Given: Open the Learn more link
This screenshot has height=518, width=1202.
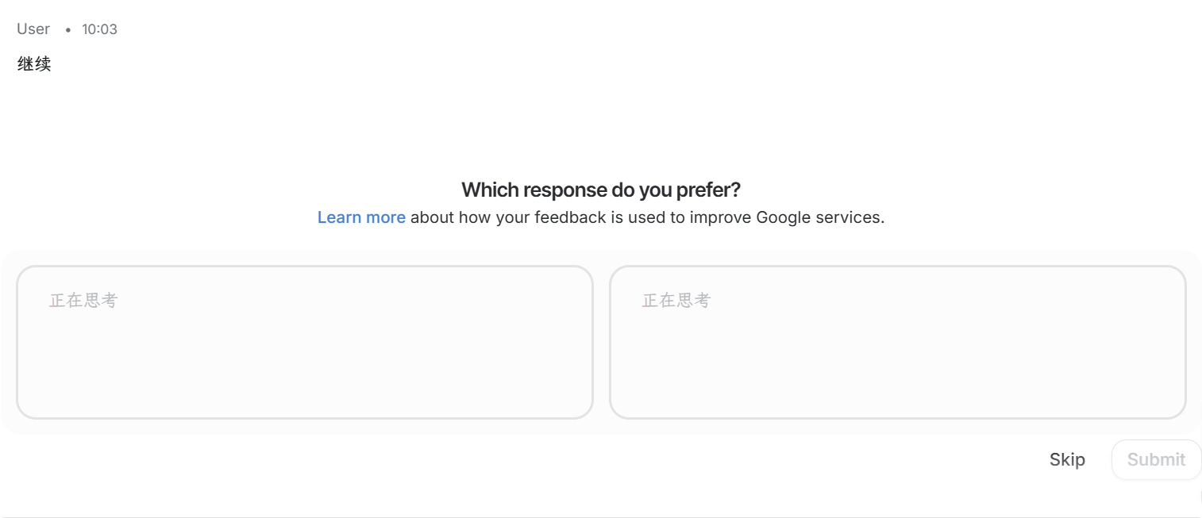Looking at the screenshot, I should [361, 217].
